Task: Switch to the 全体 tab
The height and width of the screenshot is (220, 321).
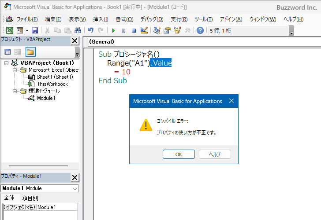Action: click(x=9, y=198)
